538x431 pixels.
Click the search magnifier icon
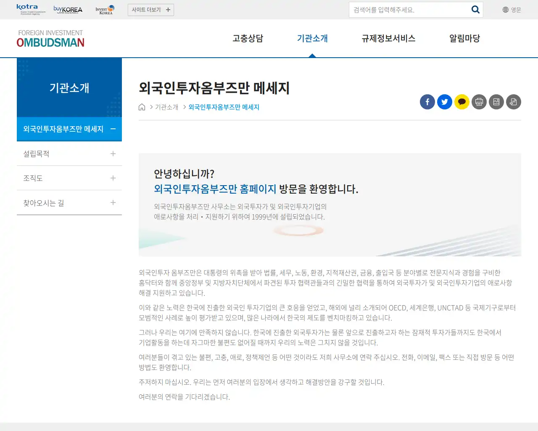tap(475, 9)
